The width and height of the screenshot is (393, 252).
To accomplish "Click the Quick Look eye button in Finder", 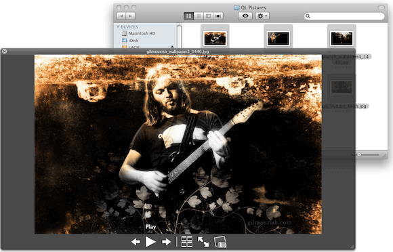I will click(x=245, y=16).
